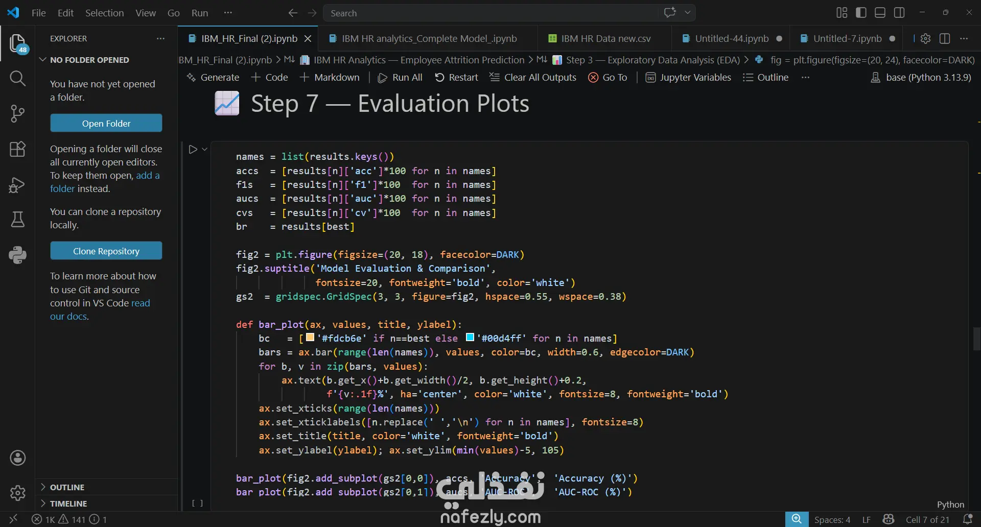Screen dimensions: 981x527
Task: Close the IBM_HR_Final (2).ipynb tab
Action: 308,38
